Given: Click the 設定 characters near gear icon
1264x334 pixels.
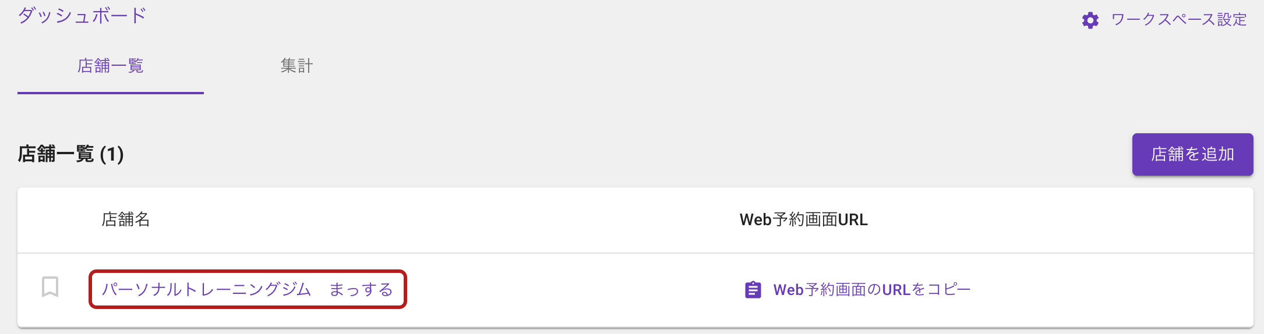Looking at the screenshot, I should point(1232,20).
